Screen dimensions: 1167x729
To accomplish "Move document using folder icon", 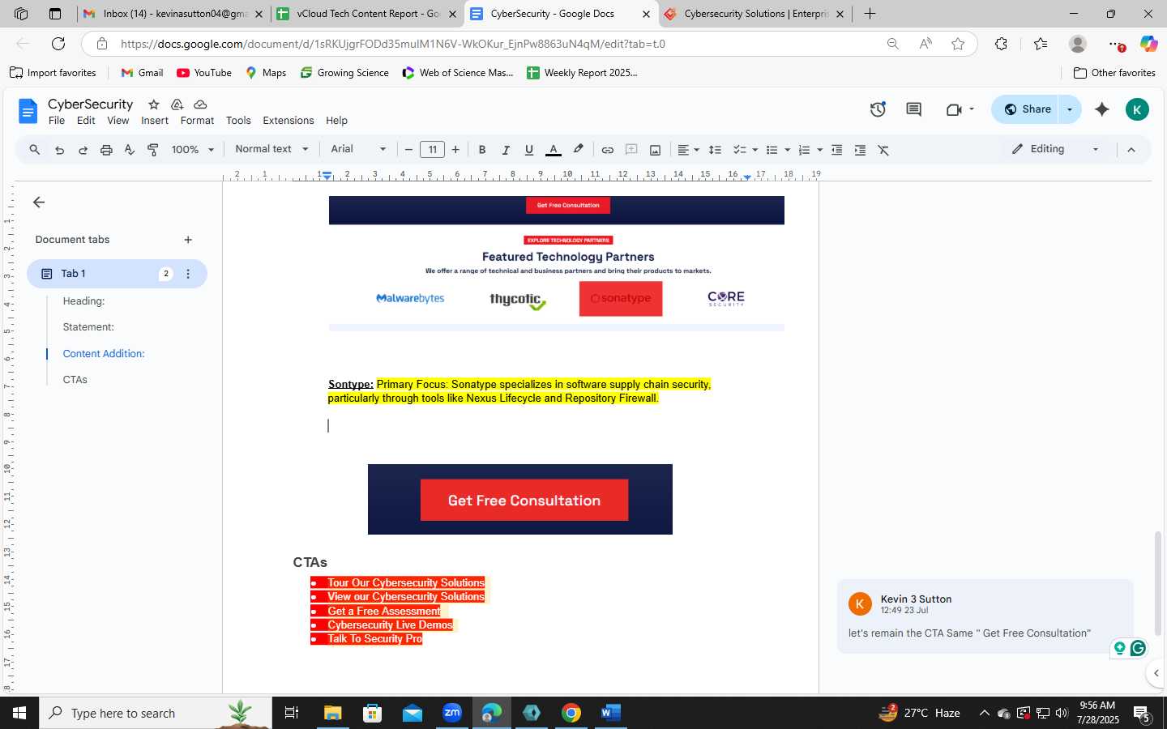I will point(177,104).
